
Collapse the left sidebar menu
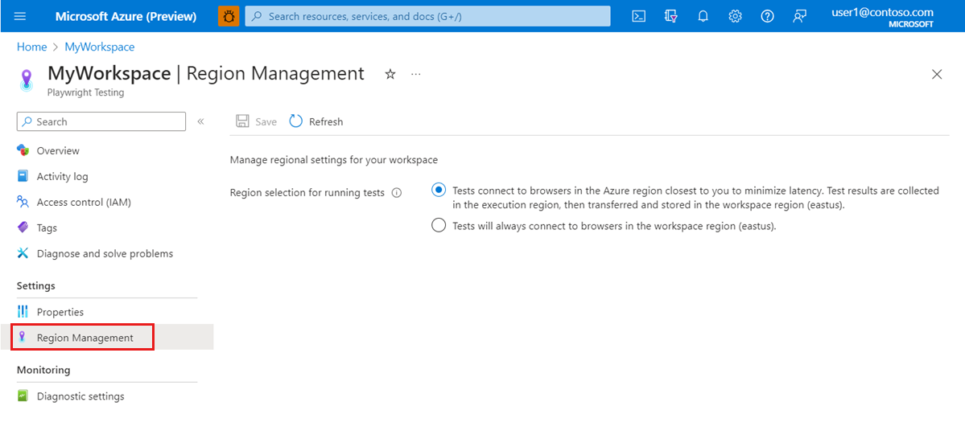200,121
